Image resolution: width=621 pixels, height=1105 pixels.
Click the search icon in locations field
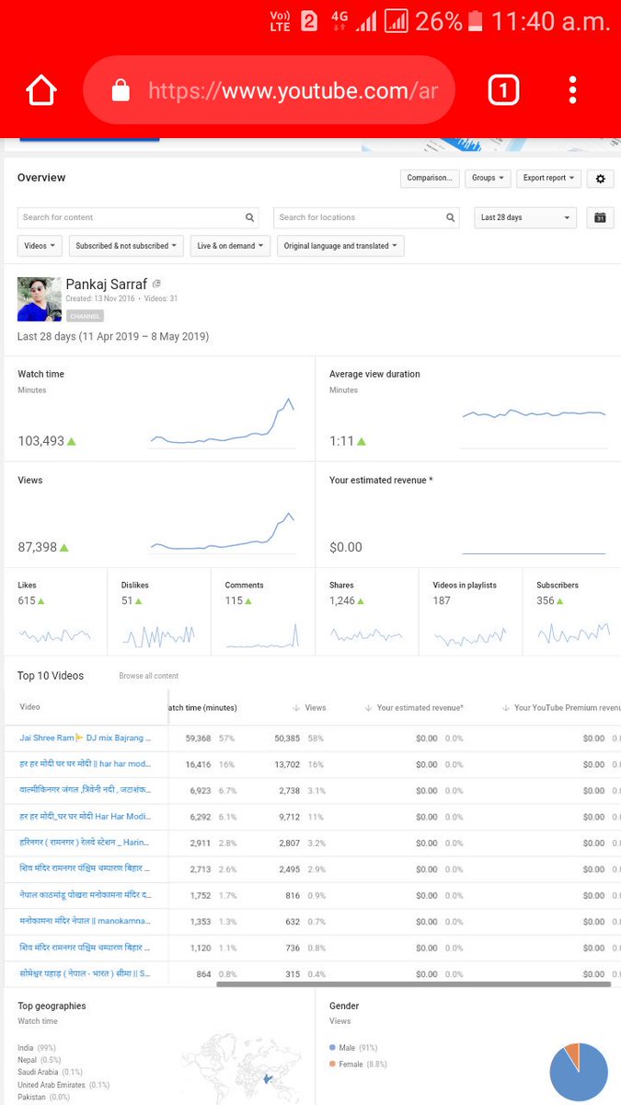tap(451, 218)
